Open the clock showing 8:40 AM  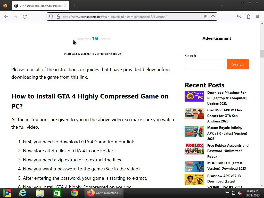[253, 193]
